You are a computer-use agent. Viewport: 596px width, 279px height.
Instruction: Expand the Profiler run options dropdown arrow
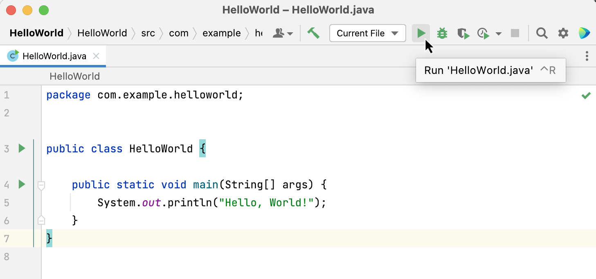pos(498,33)
